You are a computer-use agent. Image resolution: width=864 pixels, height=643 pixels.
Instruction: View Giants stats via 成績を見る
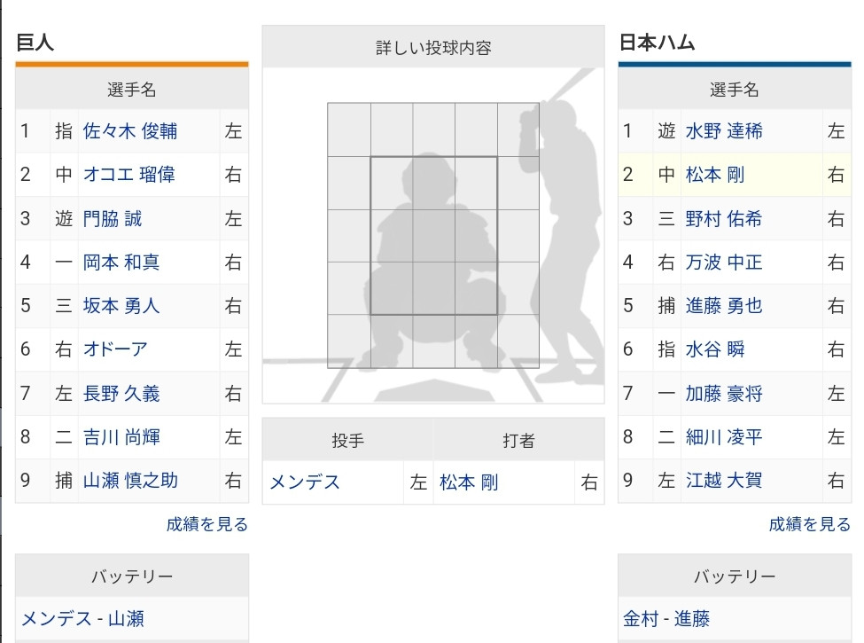tap(207, 524)
